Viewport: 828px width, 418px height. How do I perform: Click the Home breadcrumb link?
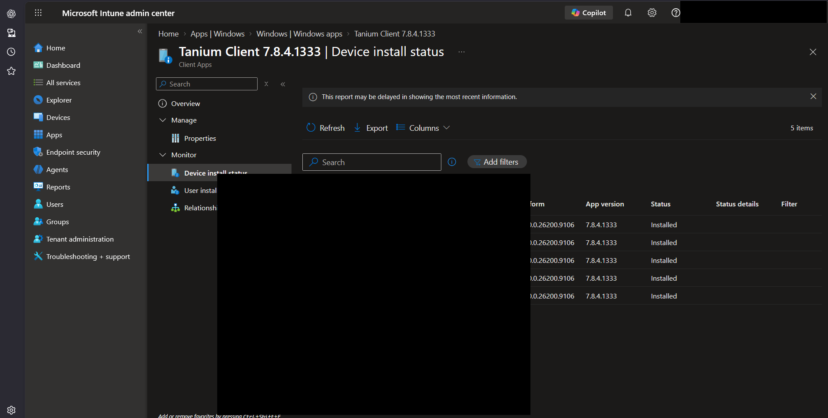[x=169, y=34]
